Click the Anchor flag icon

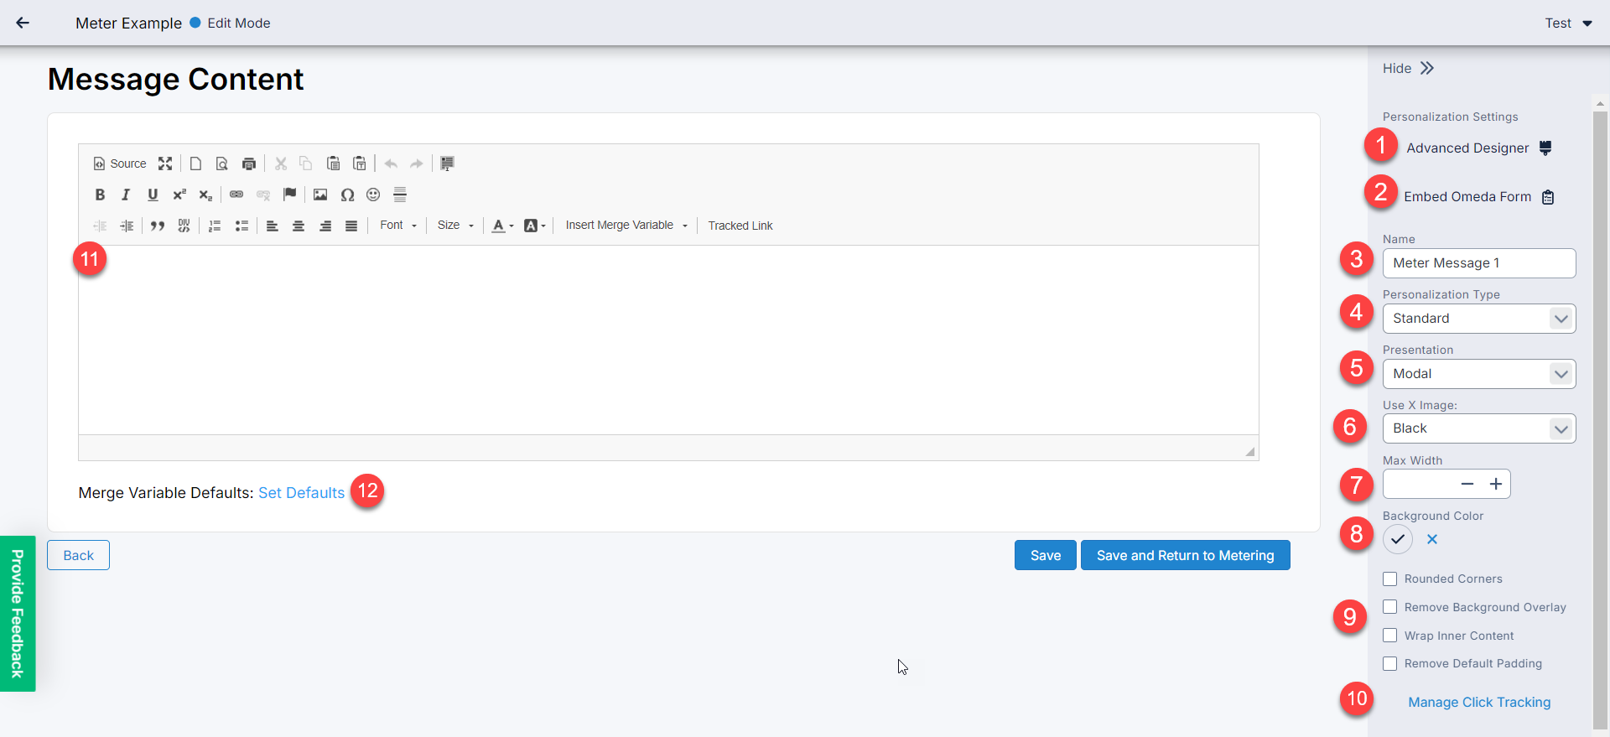(x=290, y=195)
